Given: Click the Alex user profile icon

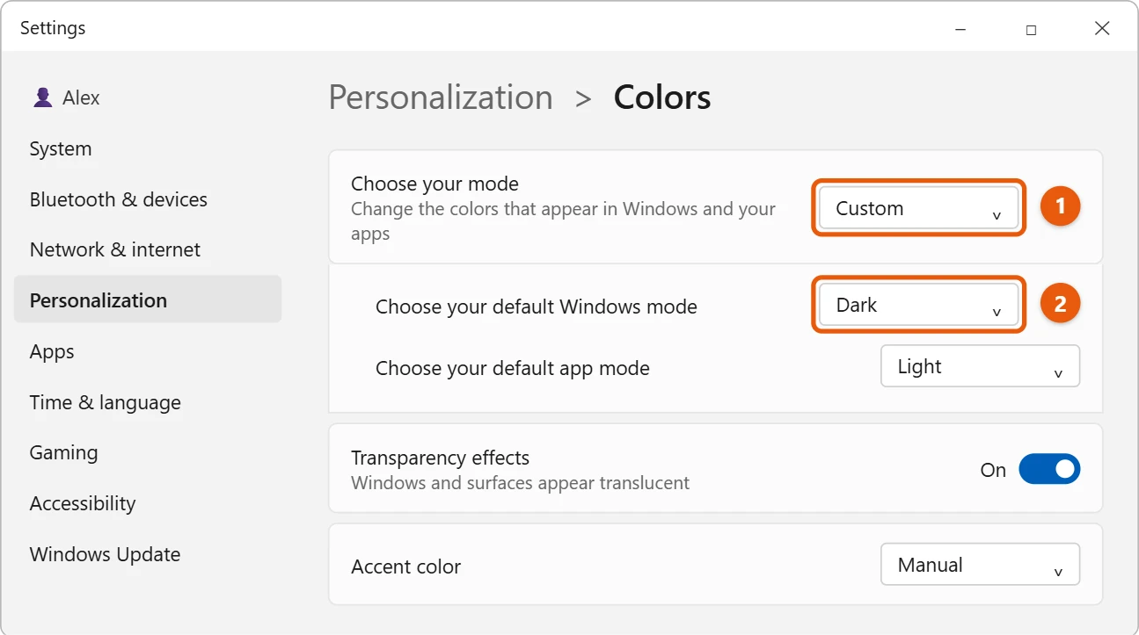Looking at the screenshot, I should point(42,97).
